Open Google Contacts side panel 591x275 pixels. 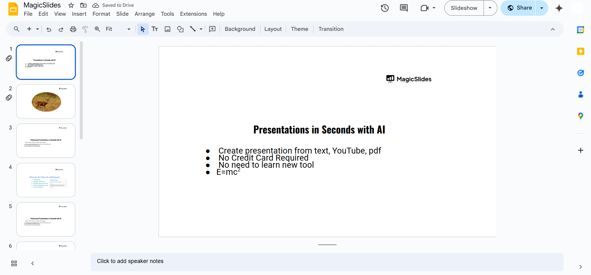click(581, 94)
